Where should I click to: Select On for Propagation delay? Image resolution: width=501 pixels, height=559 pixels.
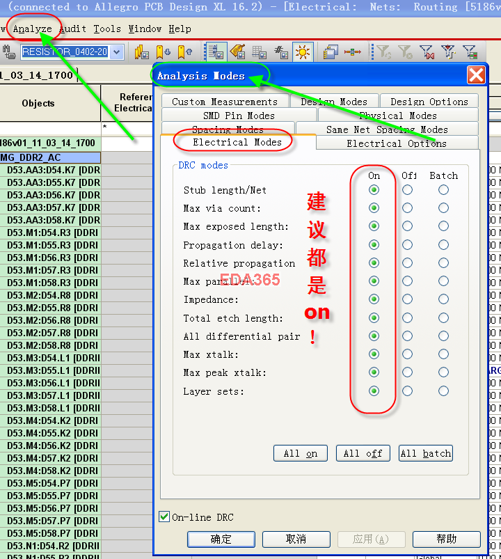(374, 244)
